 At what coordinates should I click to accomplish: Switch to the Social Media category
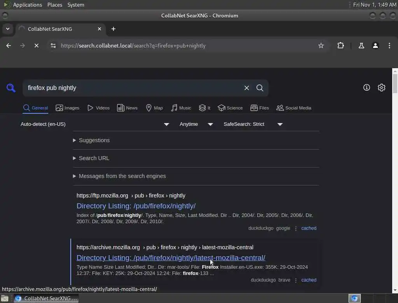coord(294,108)
